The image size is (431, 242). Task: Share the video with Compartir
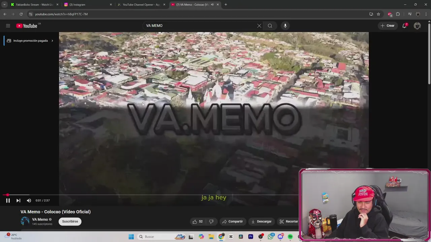pos(232,221)
